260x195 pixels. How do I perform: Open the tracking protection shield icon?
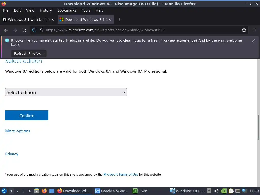(x=34, y=30)
